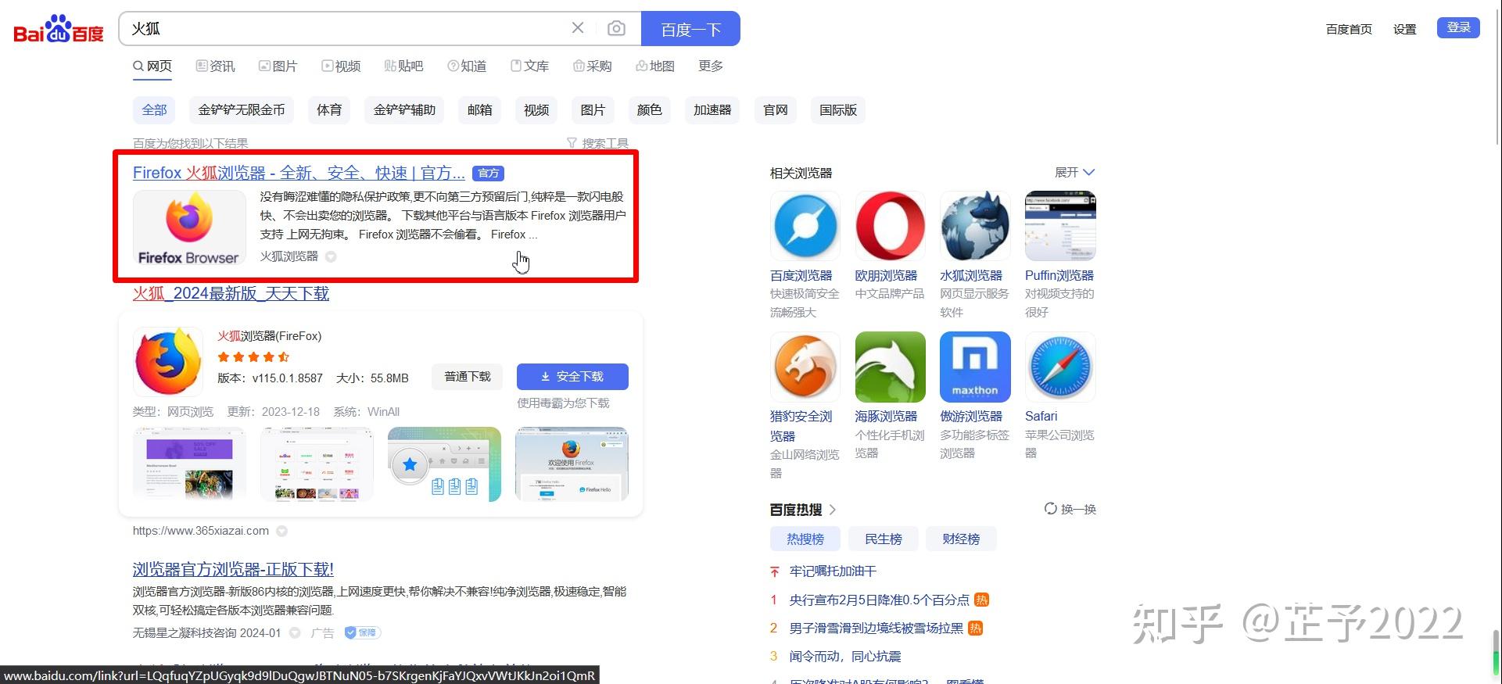This screenshot has height=684, width=1502.
Task: Click the Firefox Browser logo thumbnail
Action: tap(189, 228)
